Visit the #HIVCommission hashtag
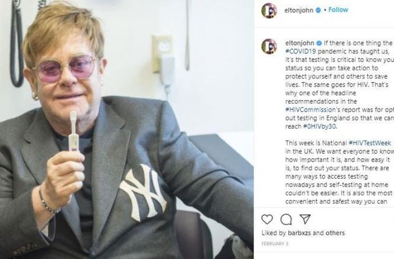 coord(310,109)
